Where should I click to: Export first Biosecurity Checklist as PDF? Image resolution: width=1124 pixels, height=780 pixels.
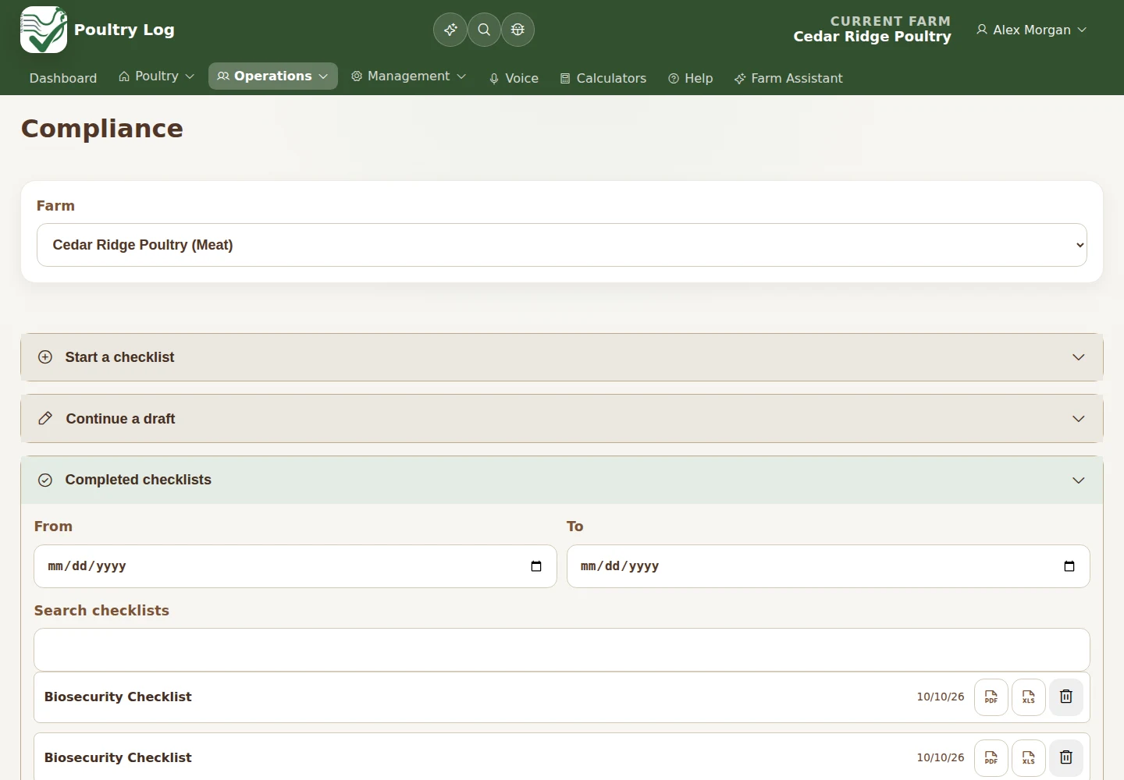coord(991,697)
